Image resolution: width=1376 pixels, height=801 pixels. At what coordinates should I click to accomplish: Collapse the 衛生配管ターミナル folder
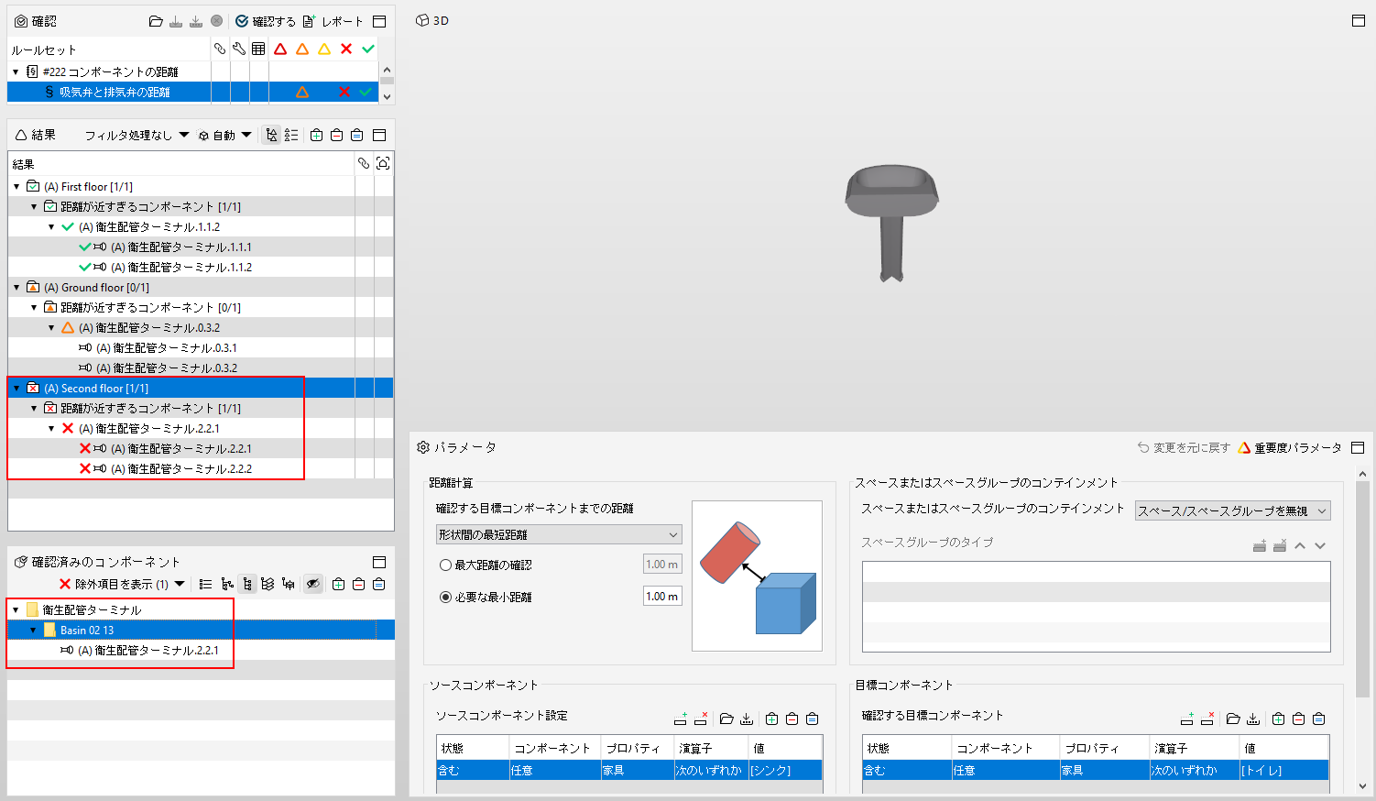(x=16, y=609)
